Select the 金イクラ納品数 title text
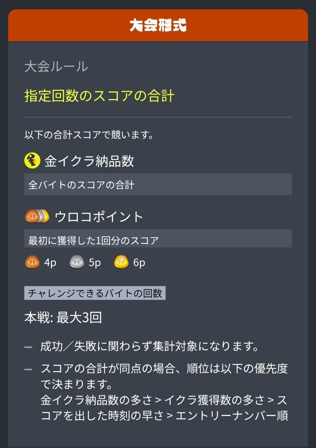 89,161
